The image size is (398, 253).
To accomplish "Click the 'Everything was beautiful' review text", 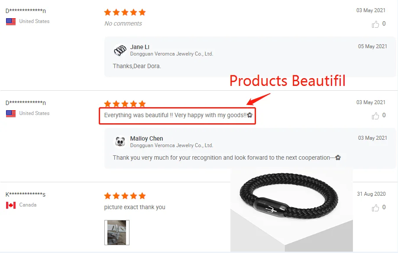I will pos(178,115).
